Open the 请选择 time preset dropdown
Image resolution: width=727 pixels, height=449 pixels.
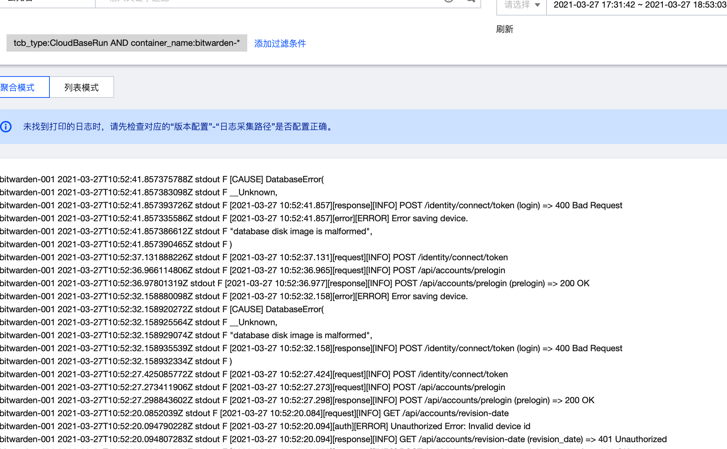(x=520, y=5)
